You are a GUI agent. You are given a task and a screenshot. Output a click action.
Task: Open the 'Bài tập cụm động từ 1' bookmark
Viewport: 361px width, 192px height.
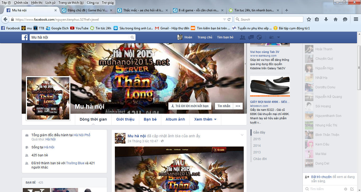coord(292,28)
